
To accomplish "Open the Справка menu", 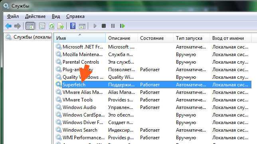I will (75, 16).
